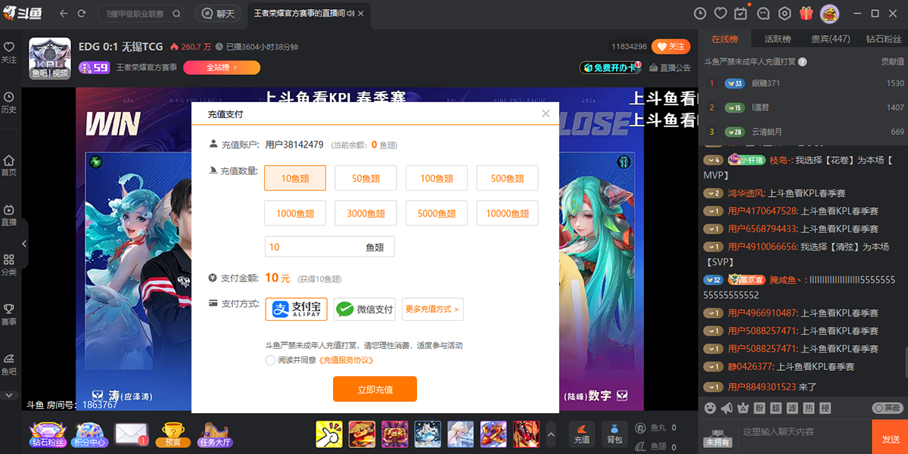Select the 10000鱼翅 recharge amount
This screenshot has height=454, width=908.
pyautogui.click(x=507, y=213)
